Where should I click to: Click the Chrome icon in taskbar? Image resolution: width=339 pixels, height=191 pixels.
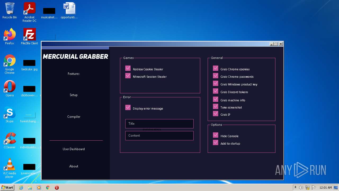(x=48, y=188)
